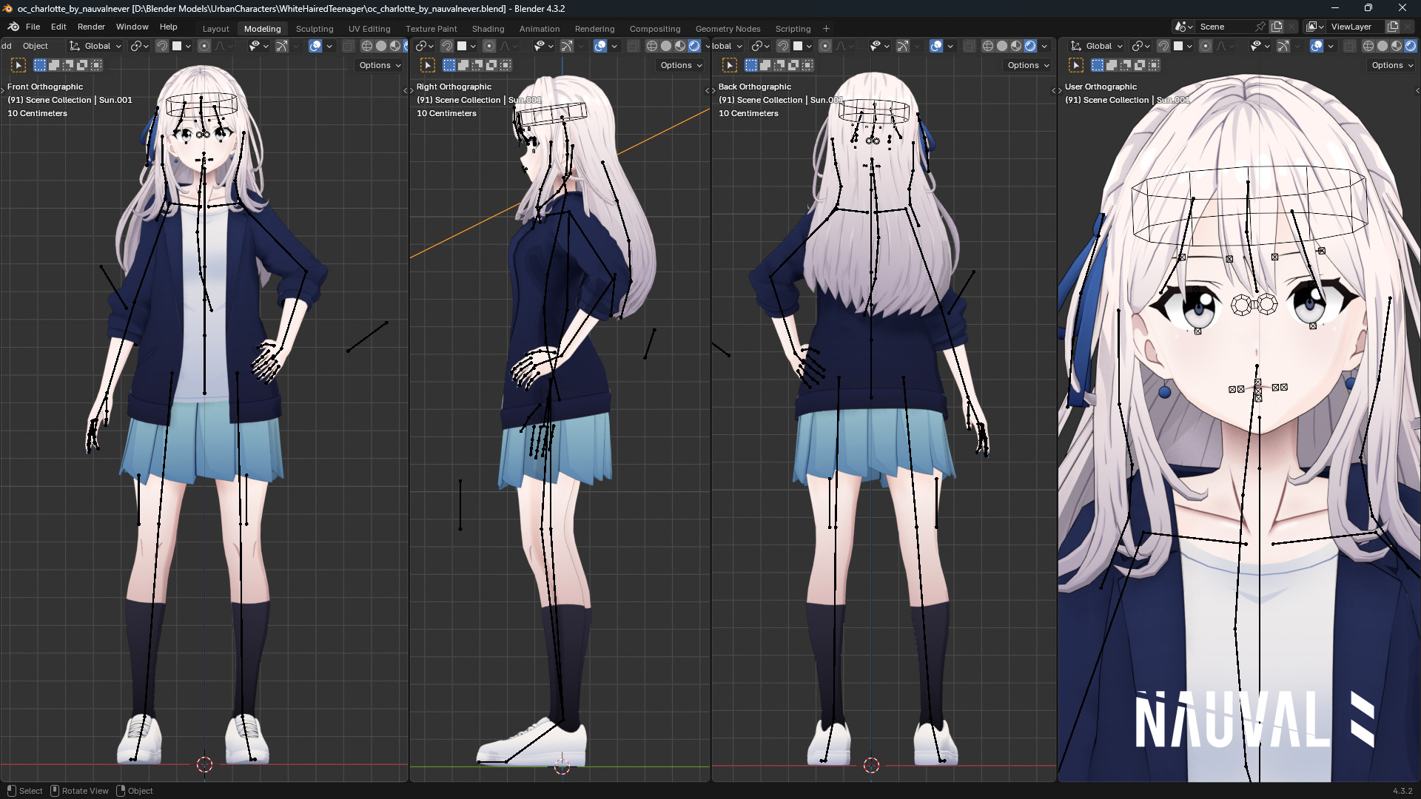Pin the scene to the workspace
This screenshot has width=1421, height=799.
(1260, 27)
